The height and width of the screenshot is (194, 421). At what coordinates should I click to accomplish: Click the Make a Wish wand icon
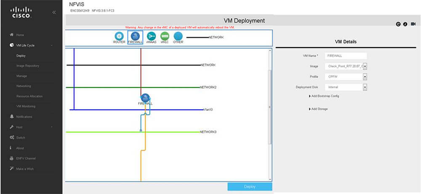11,169
